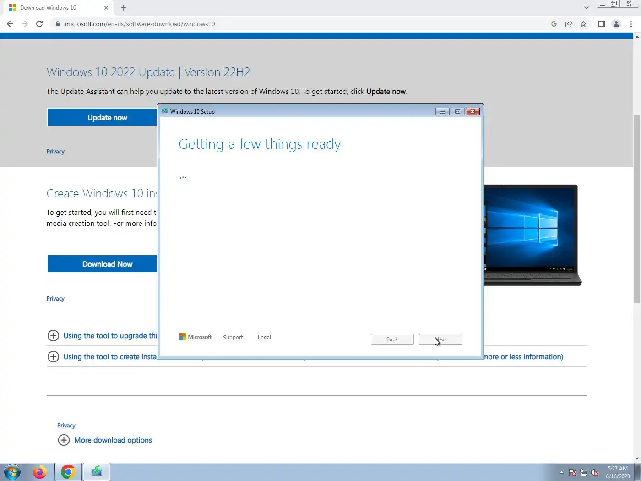
Task: Open a new browser tab
Action: 124,8
